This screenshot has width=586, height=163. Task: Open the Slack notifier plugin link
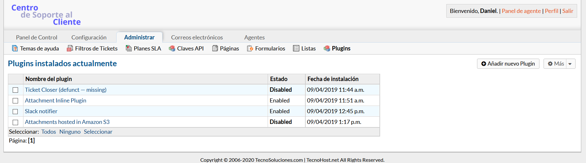tap(41, 111)
